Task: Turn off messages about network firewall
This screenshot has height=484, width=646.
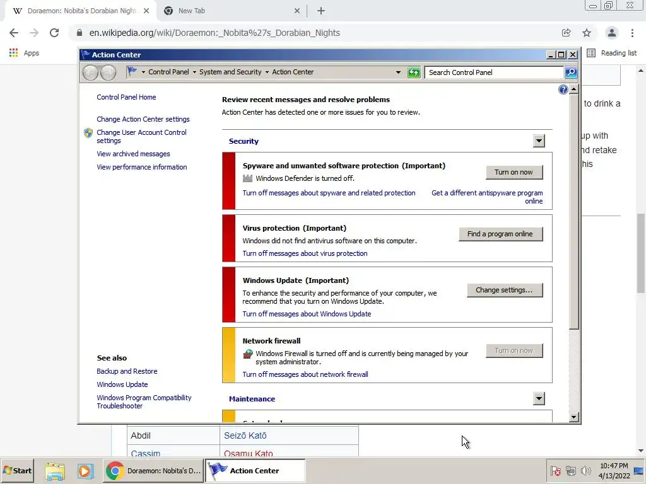Action: pyautogui.click(x=305, y=374)
